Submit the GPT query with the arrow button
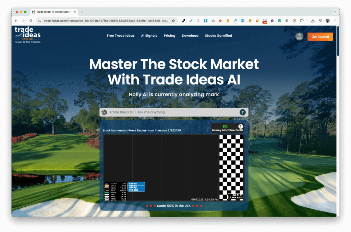This screenshot has height=232, width=351. coord(242,112)
